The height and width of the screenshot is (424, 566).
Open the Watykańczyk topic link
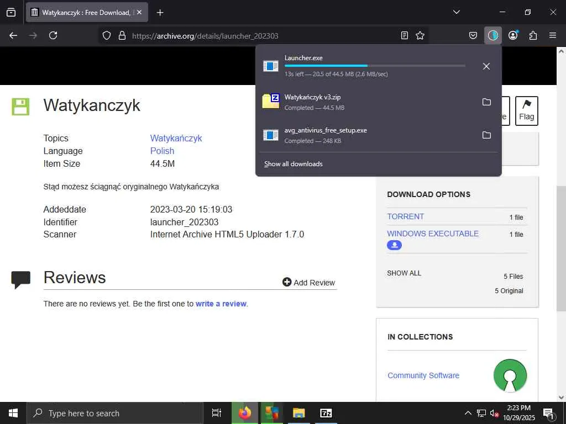click(176, 138)
